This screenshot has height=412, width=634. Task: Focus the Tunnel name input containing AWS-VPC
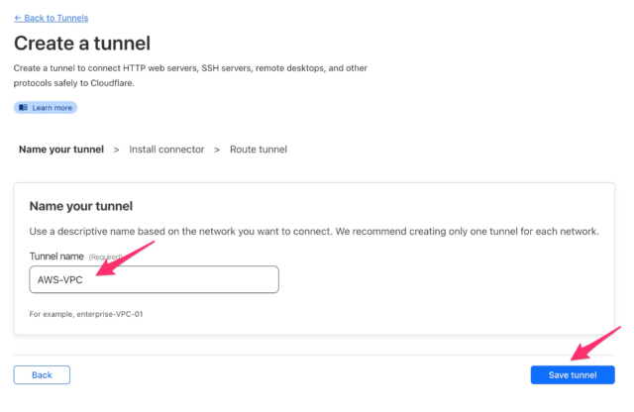(x=154, y=279)
